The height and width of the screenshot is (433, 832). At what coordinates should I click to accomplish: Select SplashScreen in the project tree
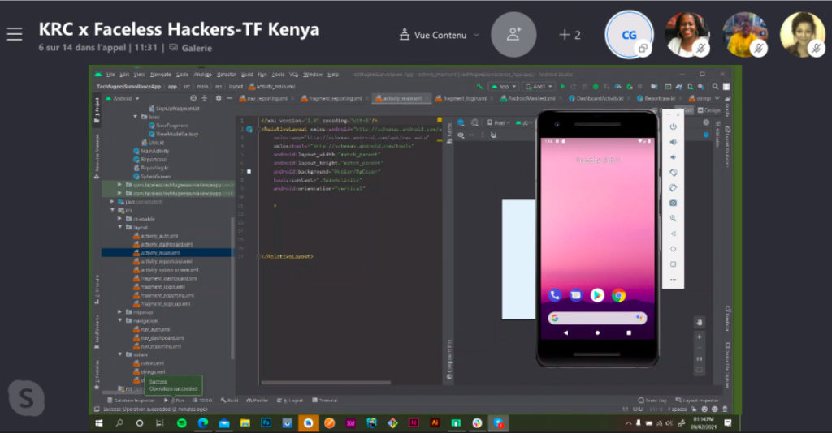(x=152, y=176)
